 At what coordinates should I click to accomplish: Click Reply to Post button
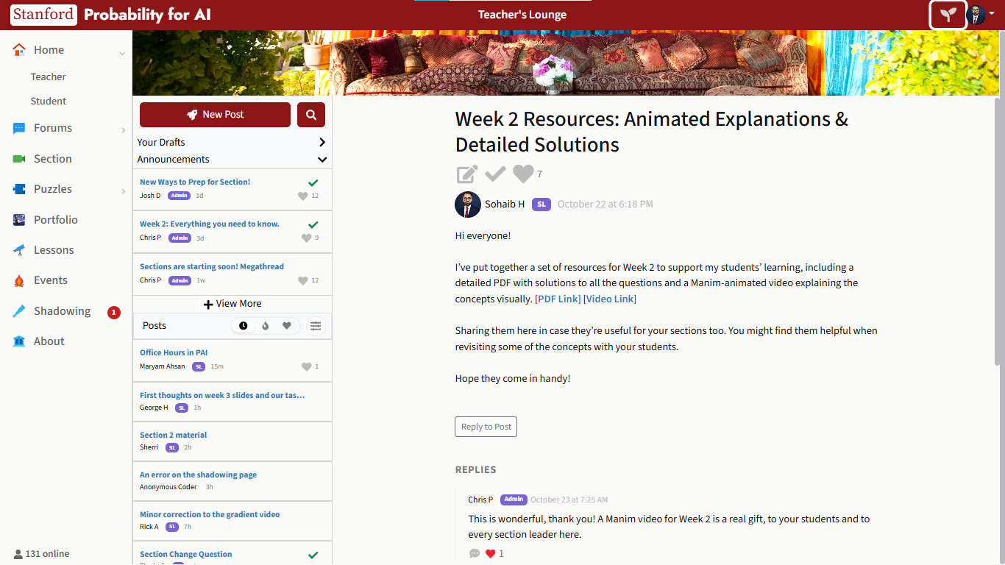click(x=486, y=427)
